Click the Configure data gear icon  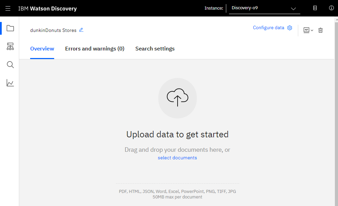[290, 28]
